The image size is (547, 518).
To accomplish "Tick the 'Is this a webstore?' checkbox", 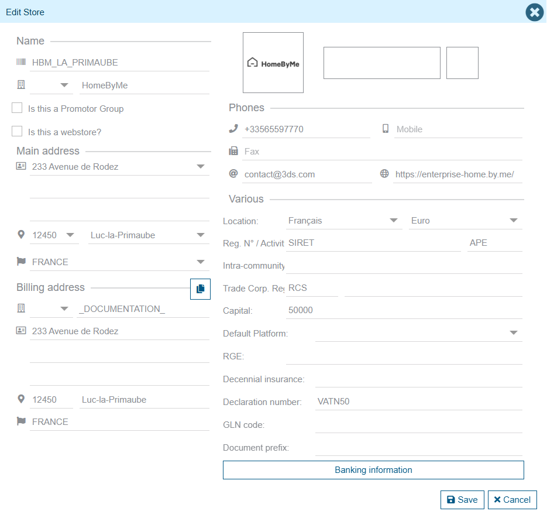I will tap(18, 132).
